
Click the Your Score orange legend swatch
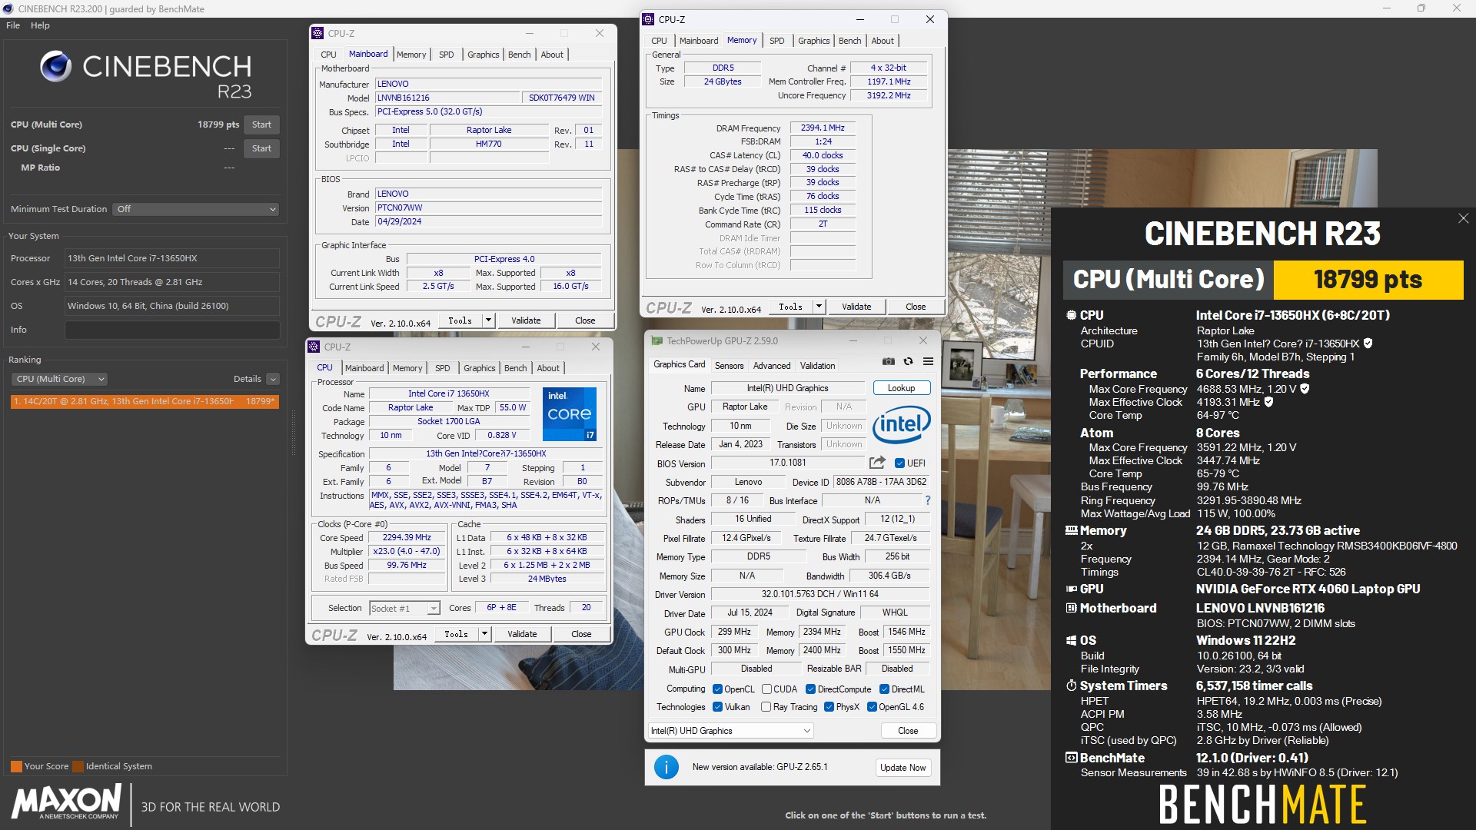[16, 766]
